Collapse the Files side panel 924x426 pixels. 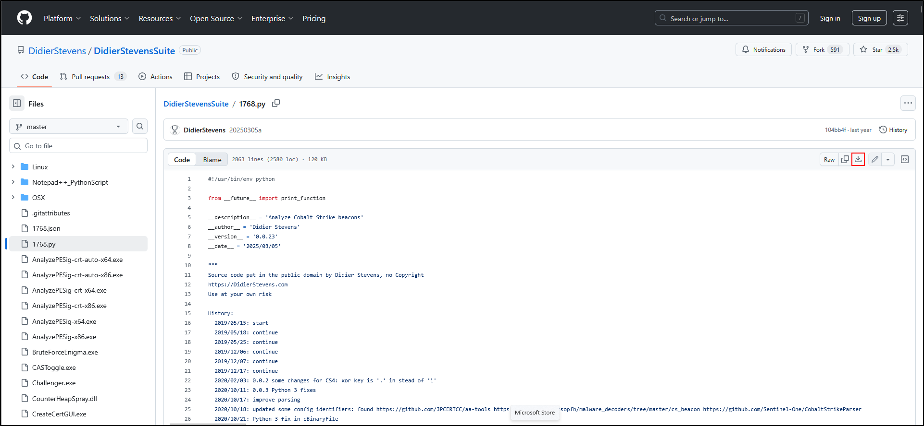click(x=17, y=103)
